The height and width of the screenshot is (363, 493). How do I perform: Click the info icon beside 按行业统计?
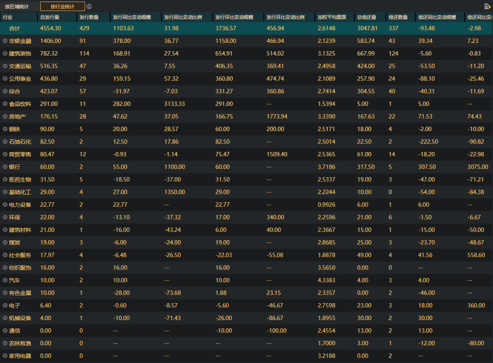[x=89, y=6]
